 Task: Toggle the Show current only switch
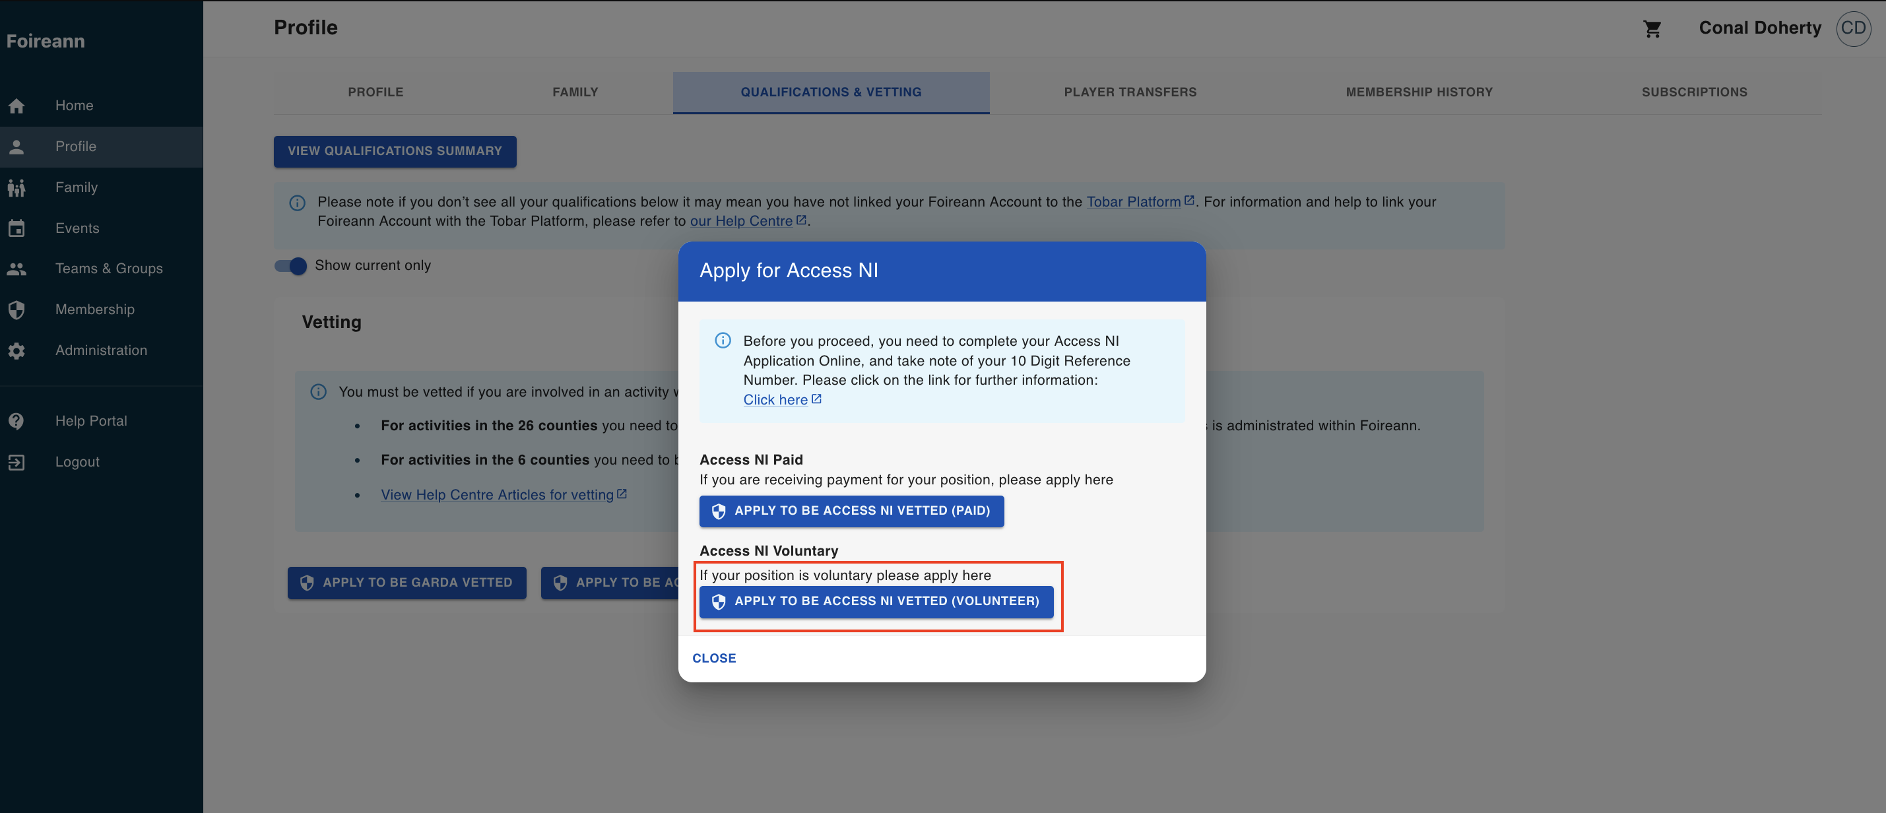[x=290, y=266]
